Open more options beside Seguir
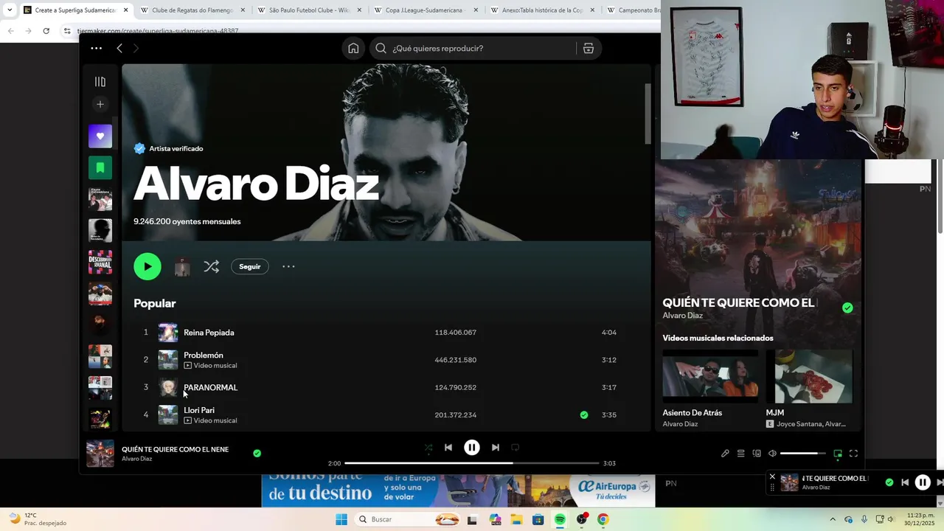Image resolution: width=944 pixels, height=531 pixels. (288, 266)
